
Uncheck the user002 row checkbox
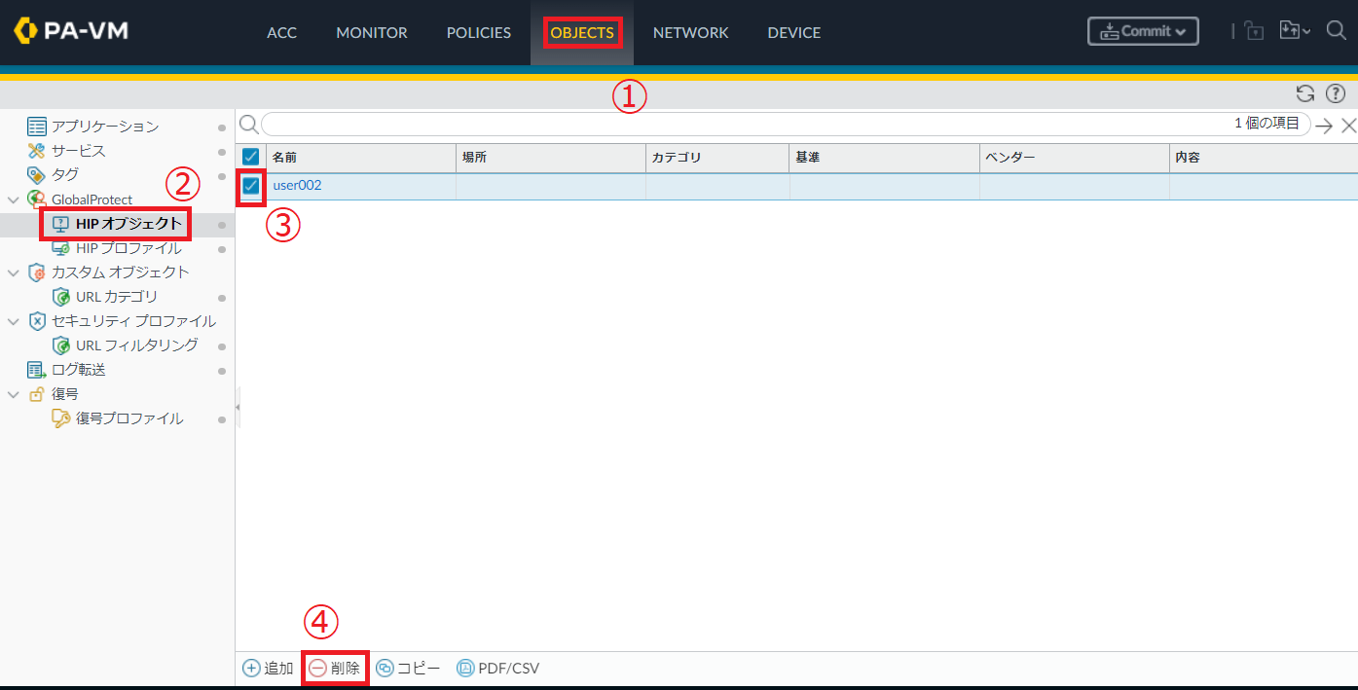click(x=251, y=186)
